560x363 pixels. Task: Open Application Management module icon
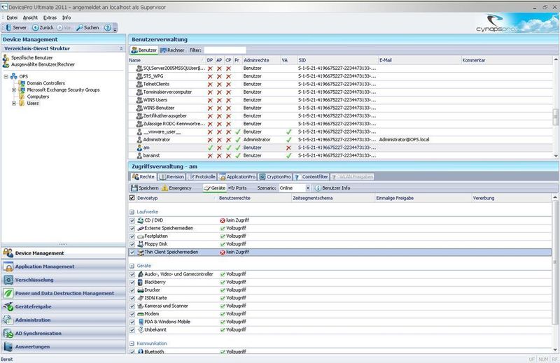8,266
